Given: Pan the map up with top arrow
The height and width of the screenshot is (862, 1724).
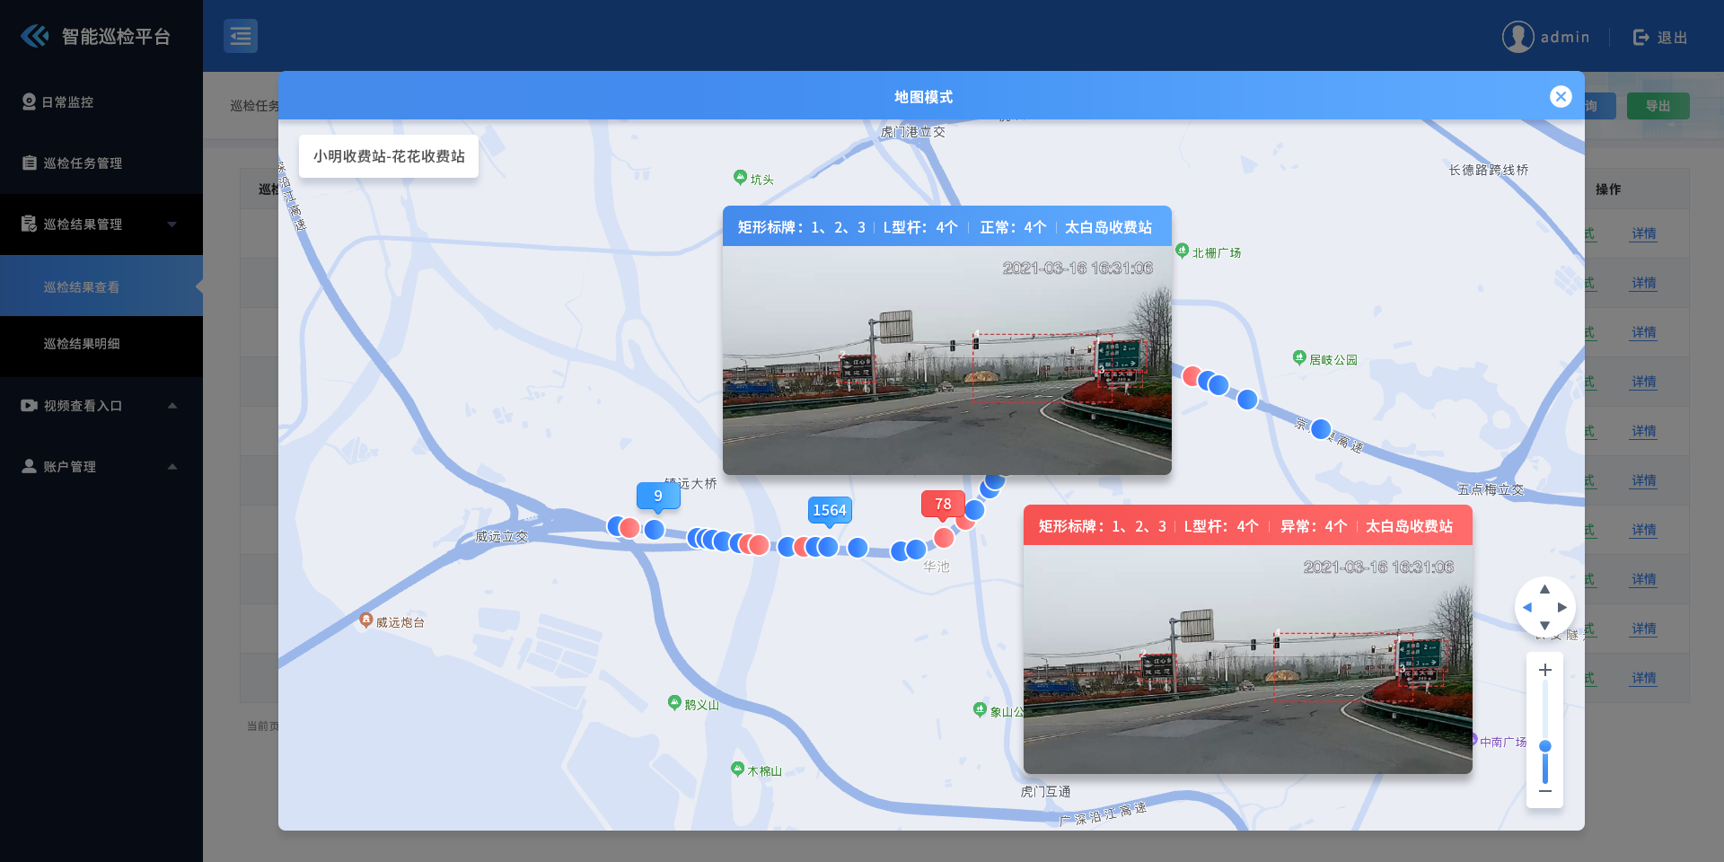Looking at the screenshot, I should tap(1544, 590).
